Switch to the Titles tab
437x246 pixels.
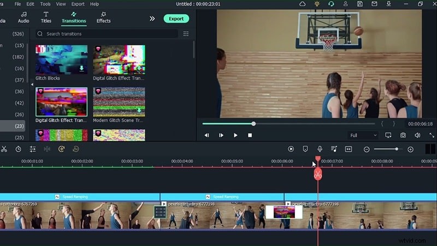coord(46,17)
